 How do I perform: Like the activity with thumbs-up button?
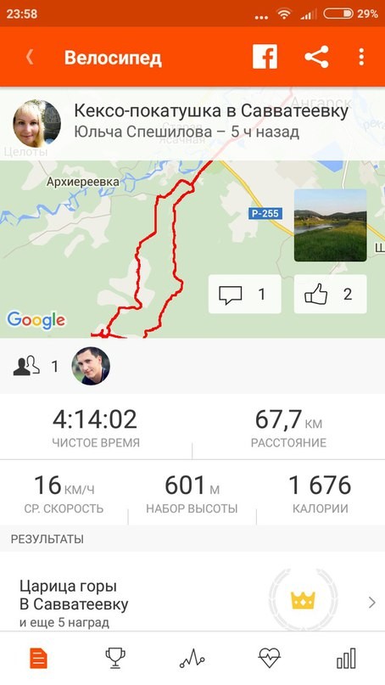(x=331, y=294)
